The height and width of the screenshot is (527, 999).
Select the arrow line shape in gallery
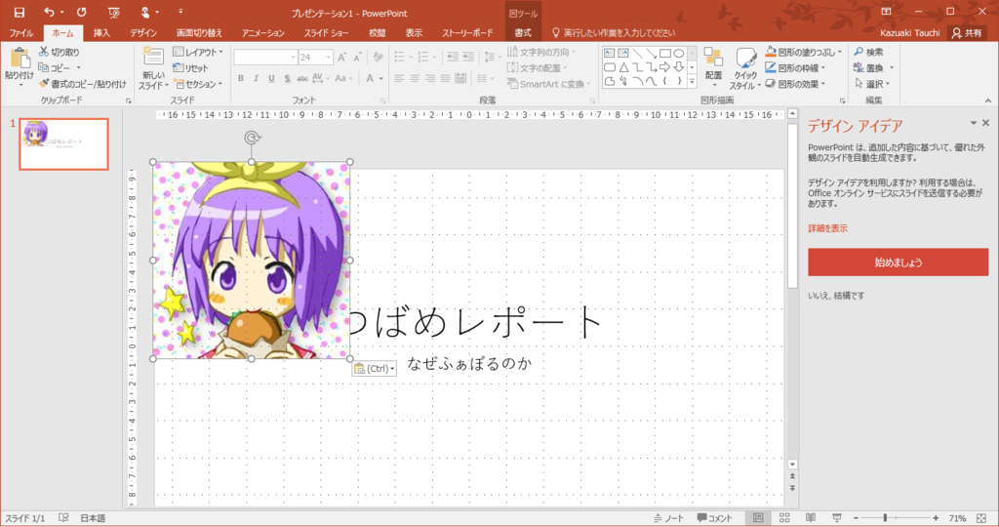point(651,54)
